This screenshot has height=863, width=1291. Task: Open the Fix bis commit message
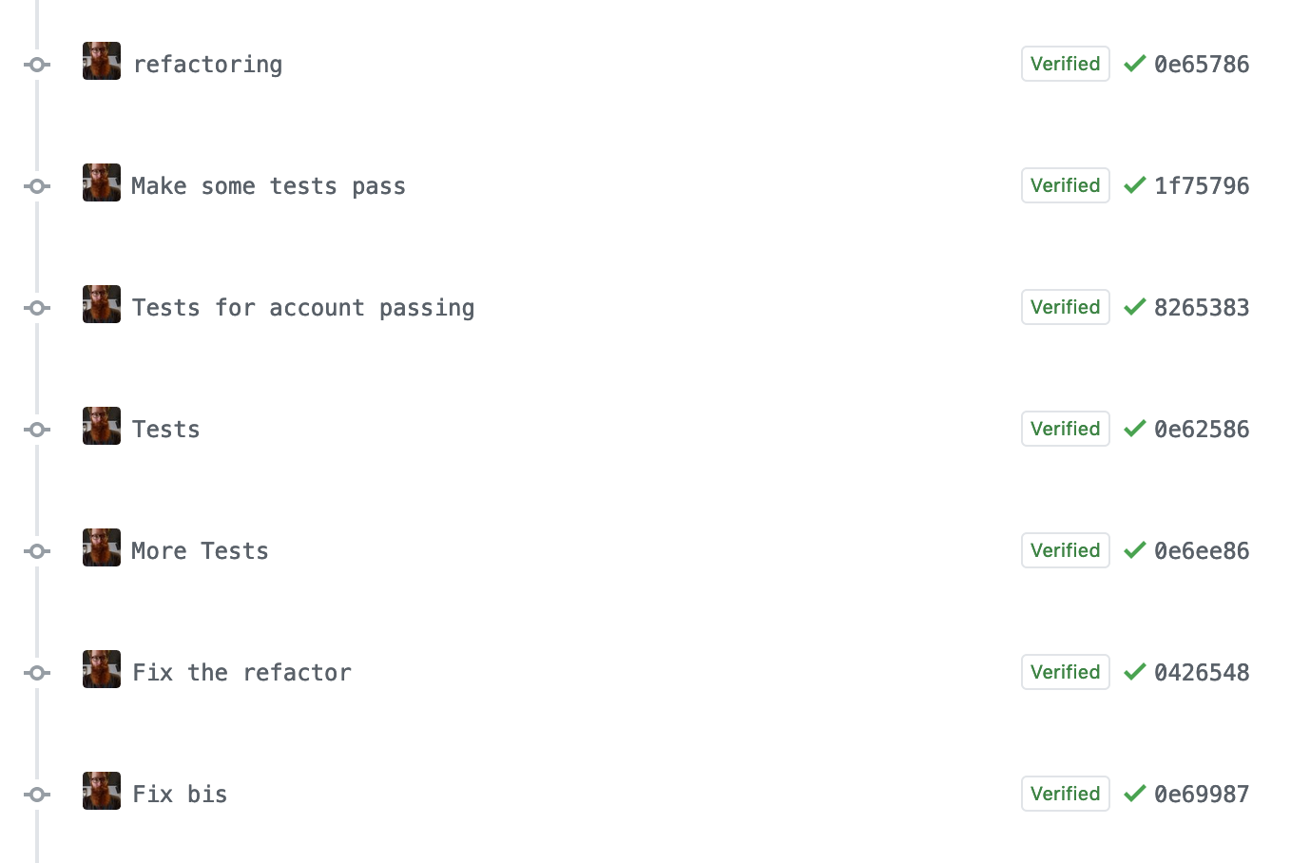(x=180, y=794)
